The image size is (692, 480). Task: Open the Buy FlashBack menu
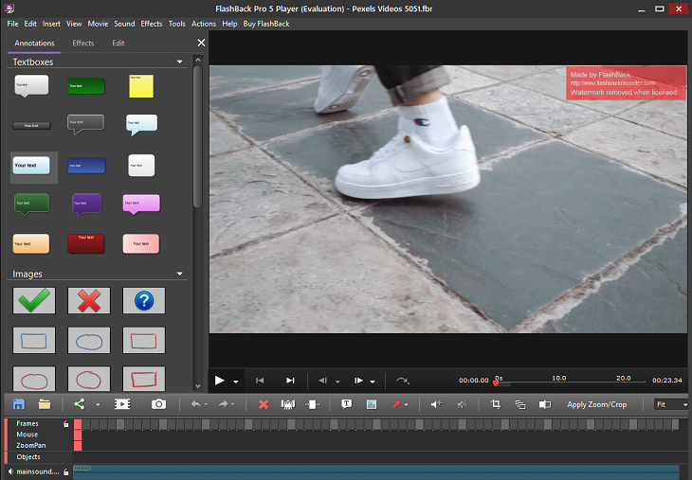266,24
